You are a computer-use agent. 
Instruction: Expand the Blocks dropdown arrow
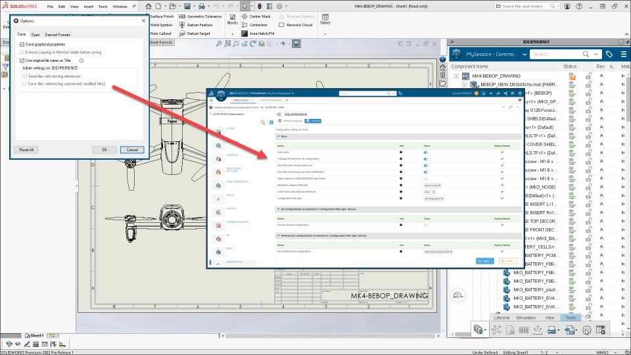(232, 34)
